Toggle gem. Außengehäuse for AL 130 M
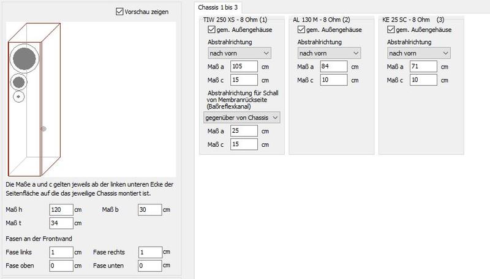Viewport: 490px width, 279px height. click(x=301, y=29)
